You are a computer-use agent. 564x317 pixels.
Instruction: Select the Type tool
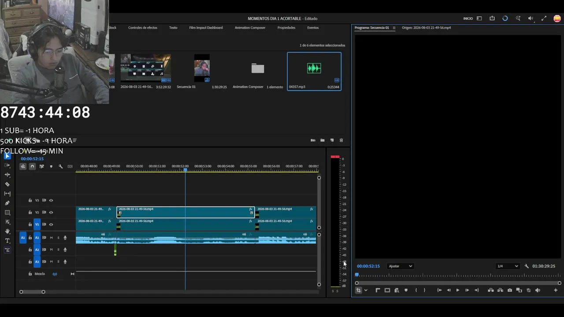(x=7, y=240)
